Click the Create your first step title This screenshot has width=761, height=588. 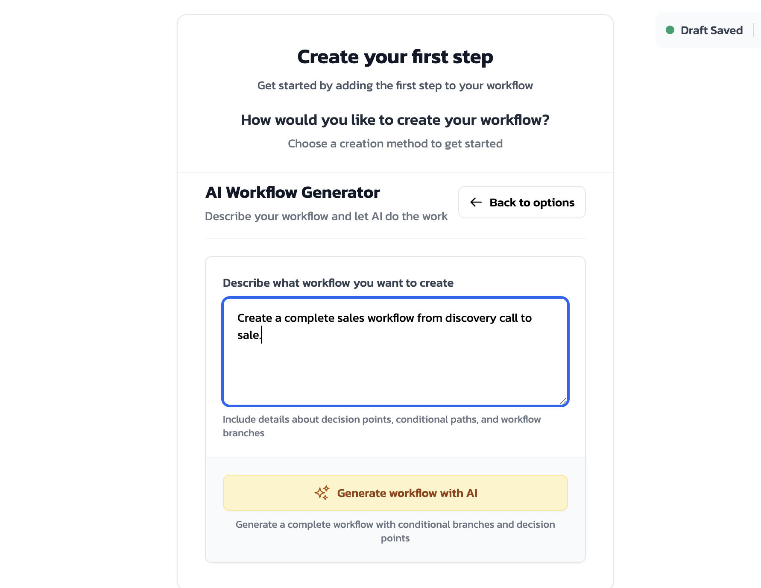tap(395, 56)
